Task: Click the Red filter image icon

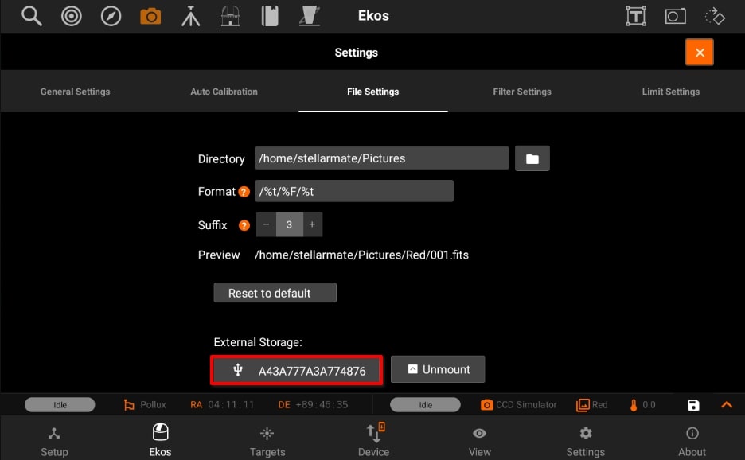Action: 583,405
